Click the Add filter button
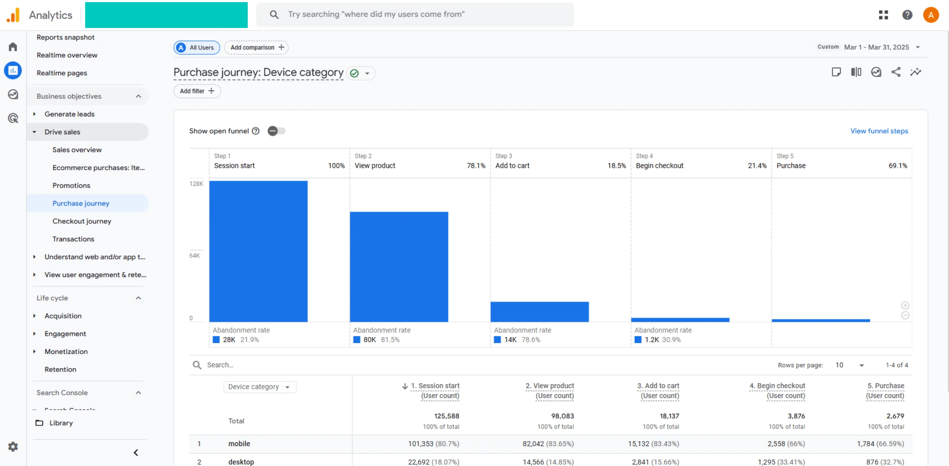Viewport: 949px width, 466px height. tap(197, 91)
